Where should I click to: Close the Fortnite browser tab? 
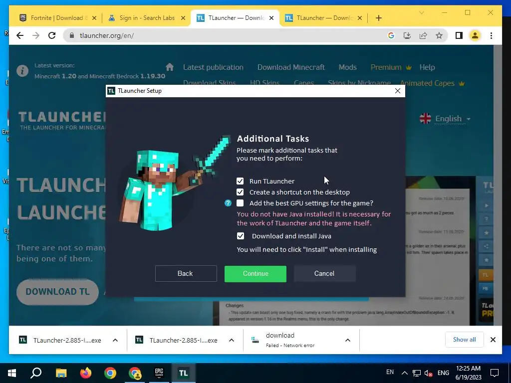coord(94,18)
